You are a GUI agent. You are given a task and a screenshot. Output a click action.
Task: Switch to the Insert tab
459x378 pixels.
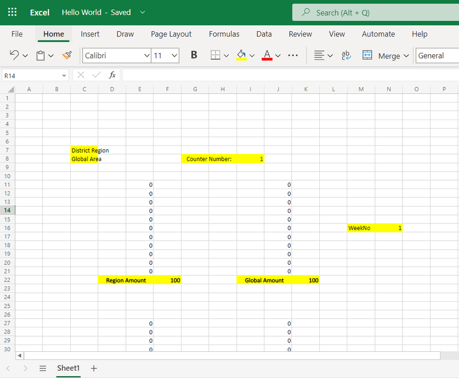[90, 34]
